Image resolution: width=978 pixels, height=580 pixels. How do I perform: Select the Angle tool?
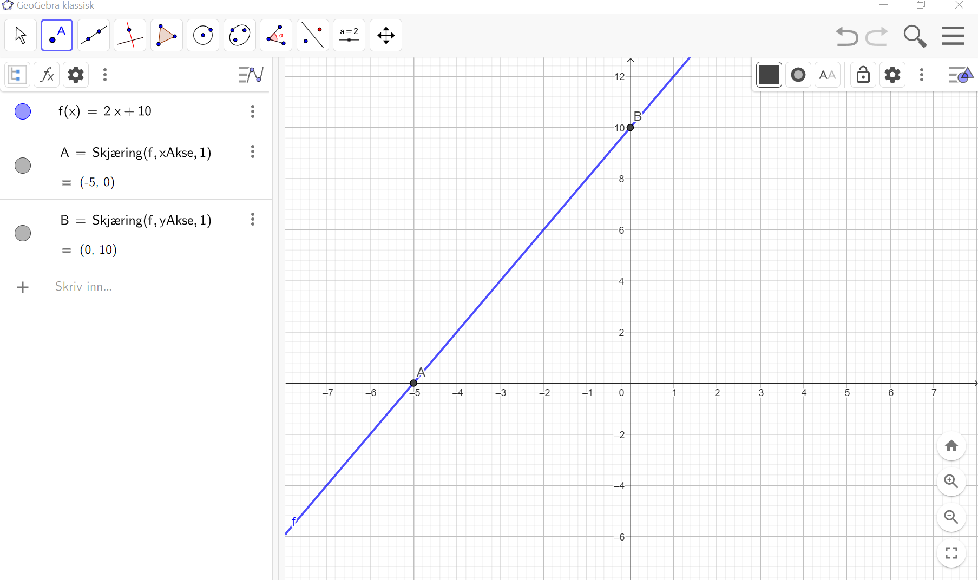(276, 35)
